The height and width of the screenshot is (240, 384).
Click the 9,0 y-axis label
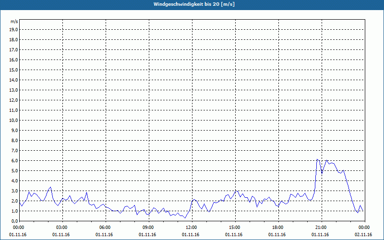(14, 130)
